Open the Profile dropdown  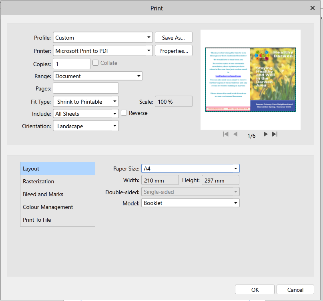[x=102, y=37]
